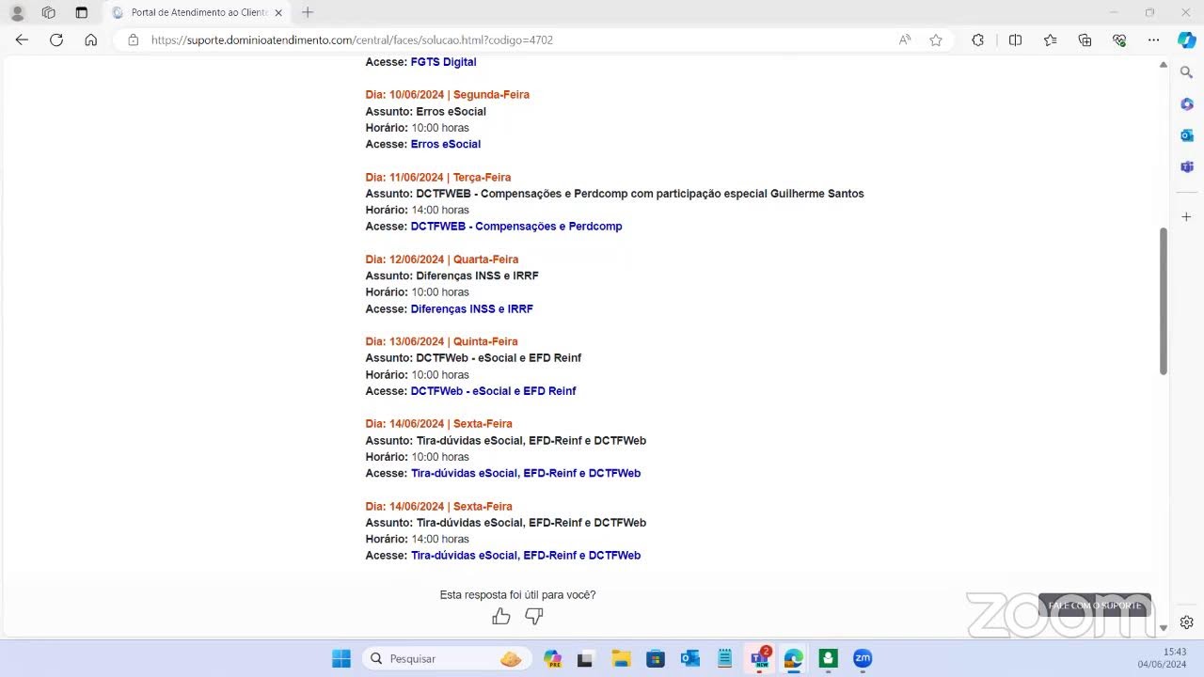Viewport: 1204px width, 677px height.
Task: Add a sidebar app with plus
Action: [x=1187, y=217]
